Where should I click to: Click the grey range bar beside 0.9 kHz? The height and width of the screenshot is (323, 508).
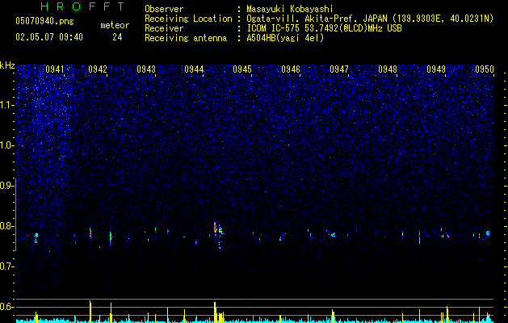(x=15, y=215)
